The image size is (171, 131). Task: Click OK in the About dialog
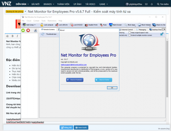point(112,88)
